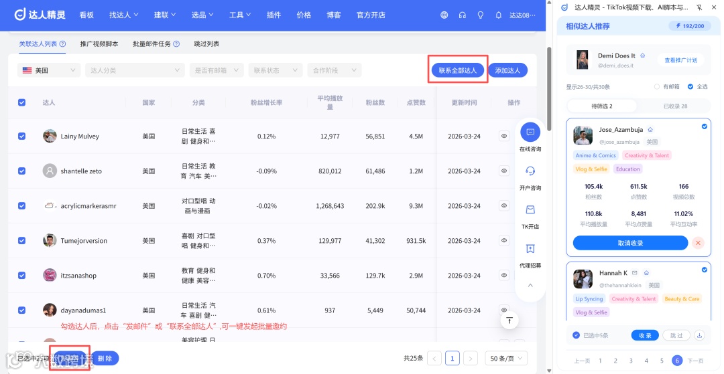724x374 pixels.
Task: Expand the 建联 navigation menu
Action: pos(165,15)
